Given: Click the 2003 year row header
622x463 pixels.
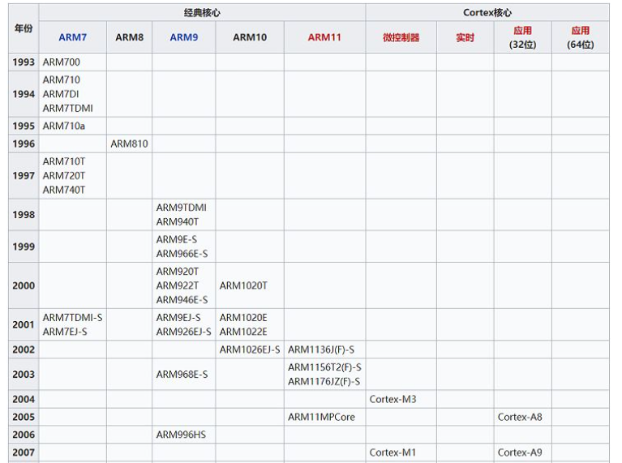Looking at the screenshot, I should coord(24,375).
